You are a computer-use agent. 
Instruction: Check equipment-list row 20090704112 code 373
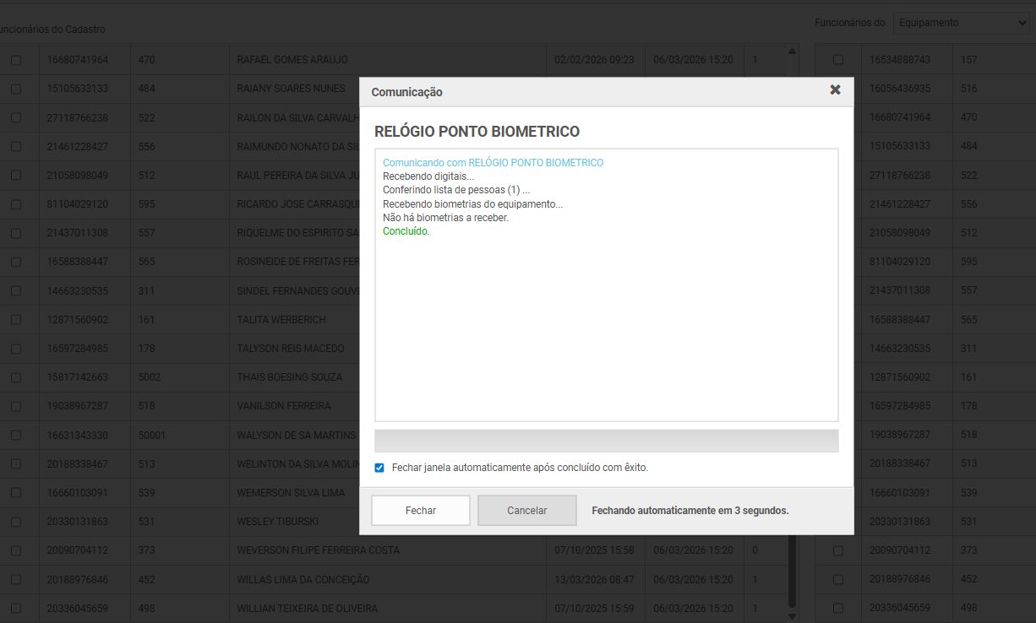[x=838, y=550]
